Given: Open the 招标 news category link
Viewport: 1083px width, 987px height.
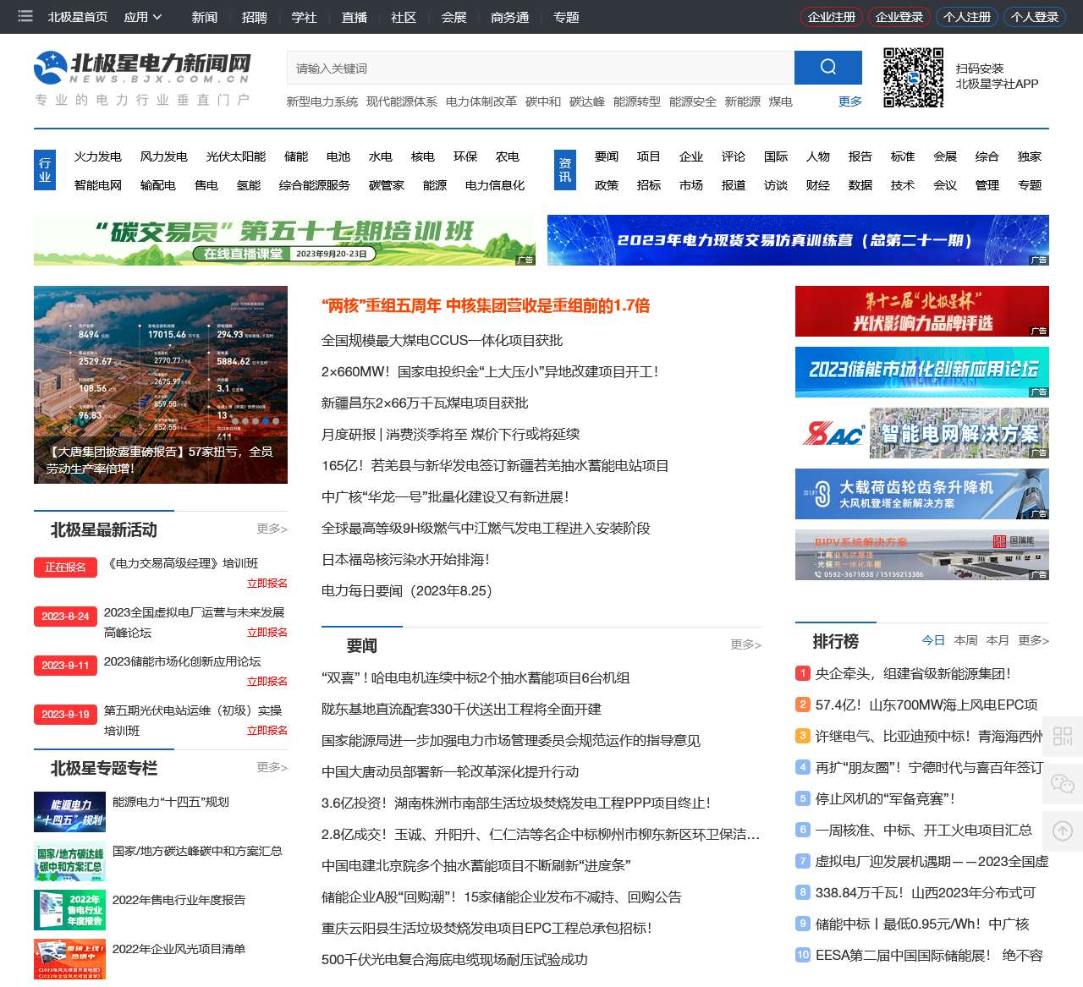Looking at the screenshot, I should coord(649,185).
